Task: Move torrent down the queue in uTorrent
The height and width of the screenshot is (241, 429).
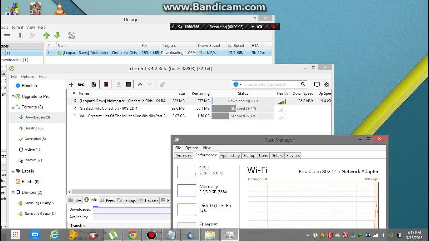Action: [150, 84]
